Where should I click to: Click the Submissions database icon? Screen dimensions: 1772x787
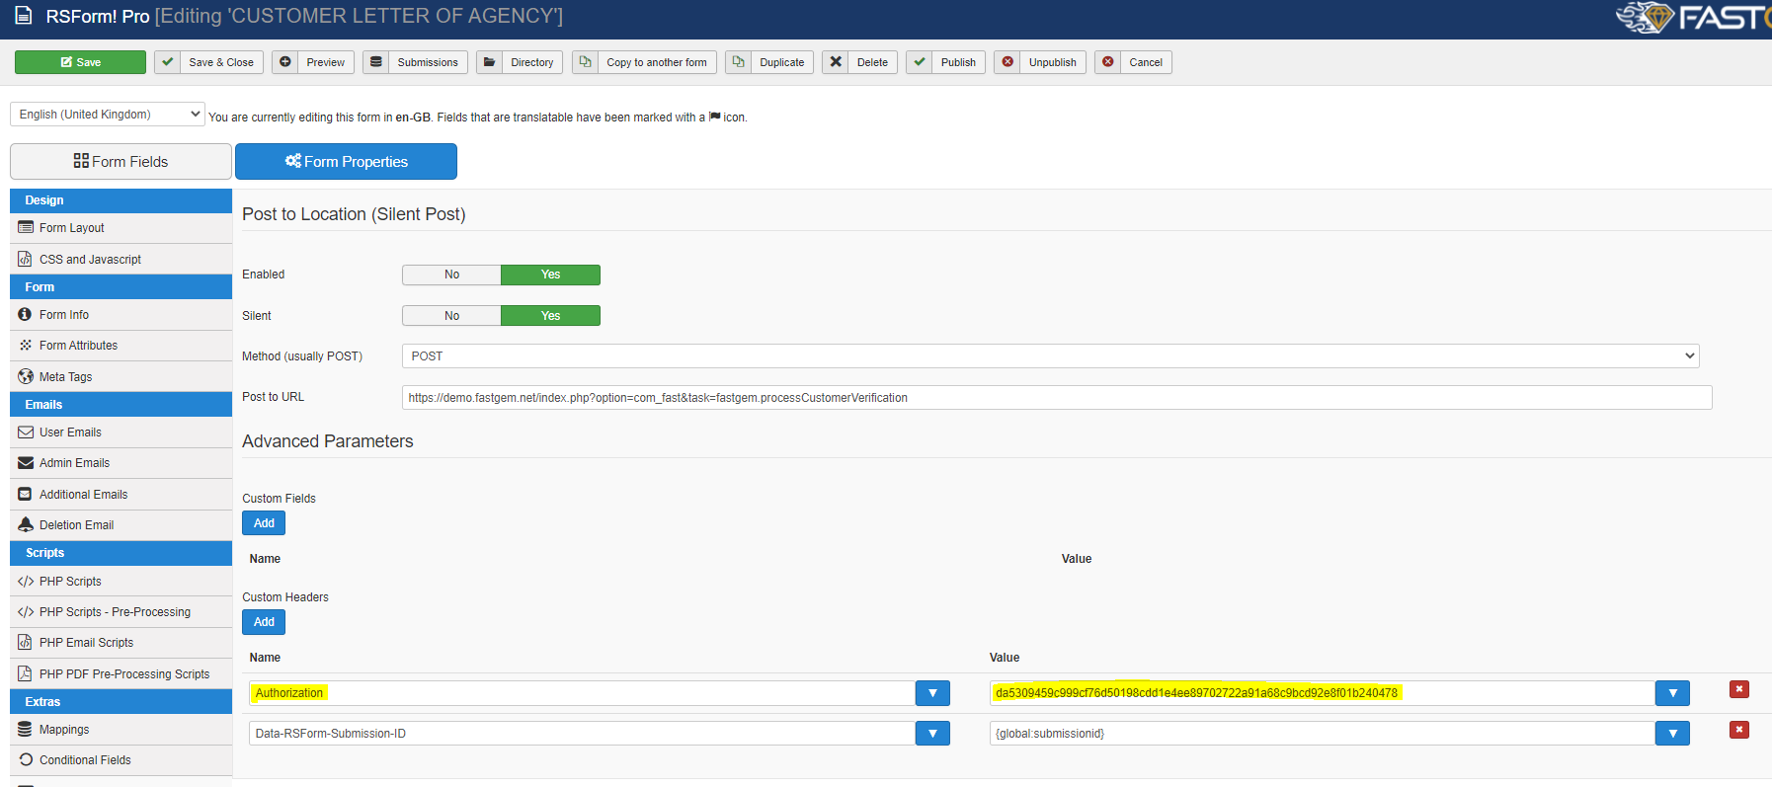[x=376, y=62]
